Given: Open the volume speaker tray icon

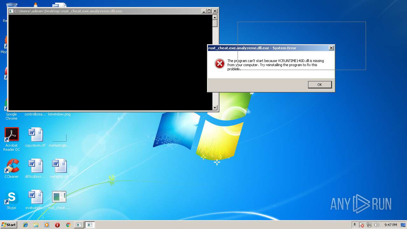Looking at the screenshot, I should click(x=377, y=225).
